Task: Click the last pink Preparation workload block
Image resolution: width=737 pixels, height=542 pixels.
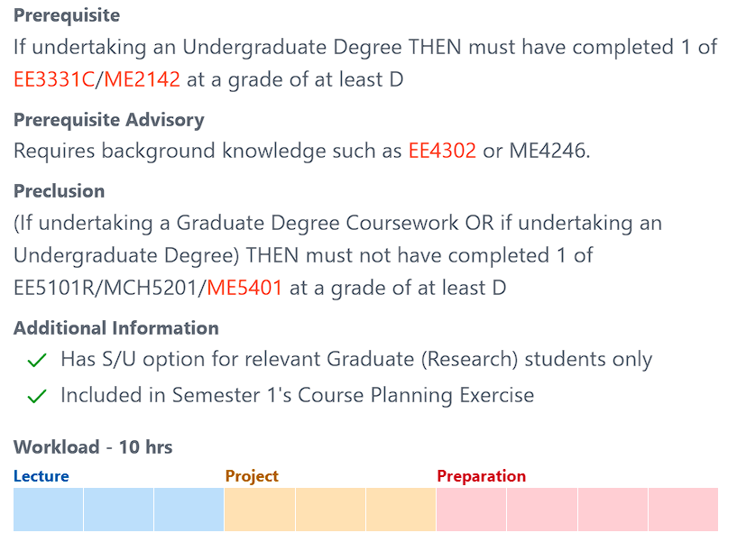Action: (683, 510)
